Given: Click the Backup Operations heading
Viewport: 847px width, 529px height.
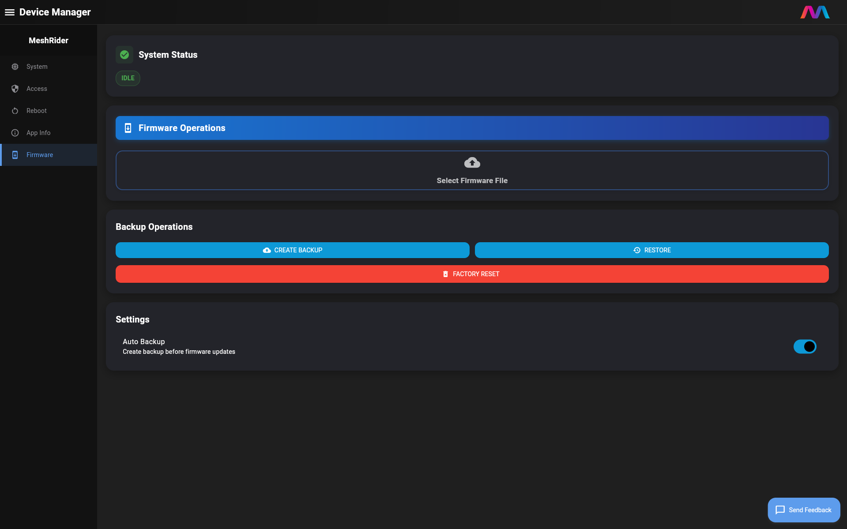Looking at the screenshot, I should pyautogui.click(x=154, y=227).
